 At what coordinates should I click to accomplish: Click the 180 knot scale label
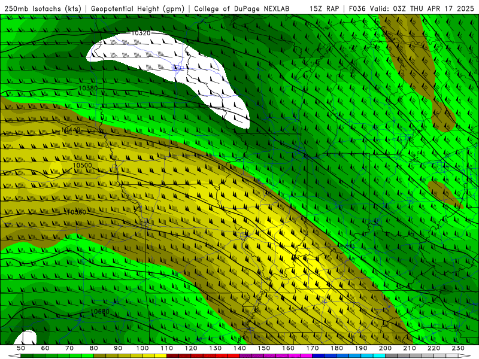pyautogui.click(x=336, y=348)
